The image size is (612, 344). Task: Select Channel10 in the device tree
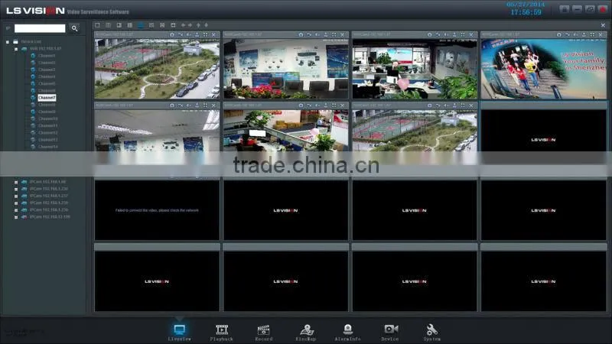tap(48, 118)
